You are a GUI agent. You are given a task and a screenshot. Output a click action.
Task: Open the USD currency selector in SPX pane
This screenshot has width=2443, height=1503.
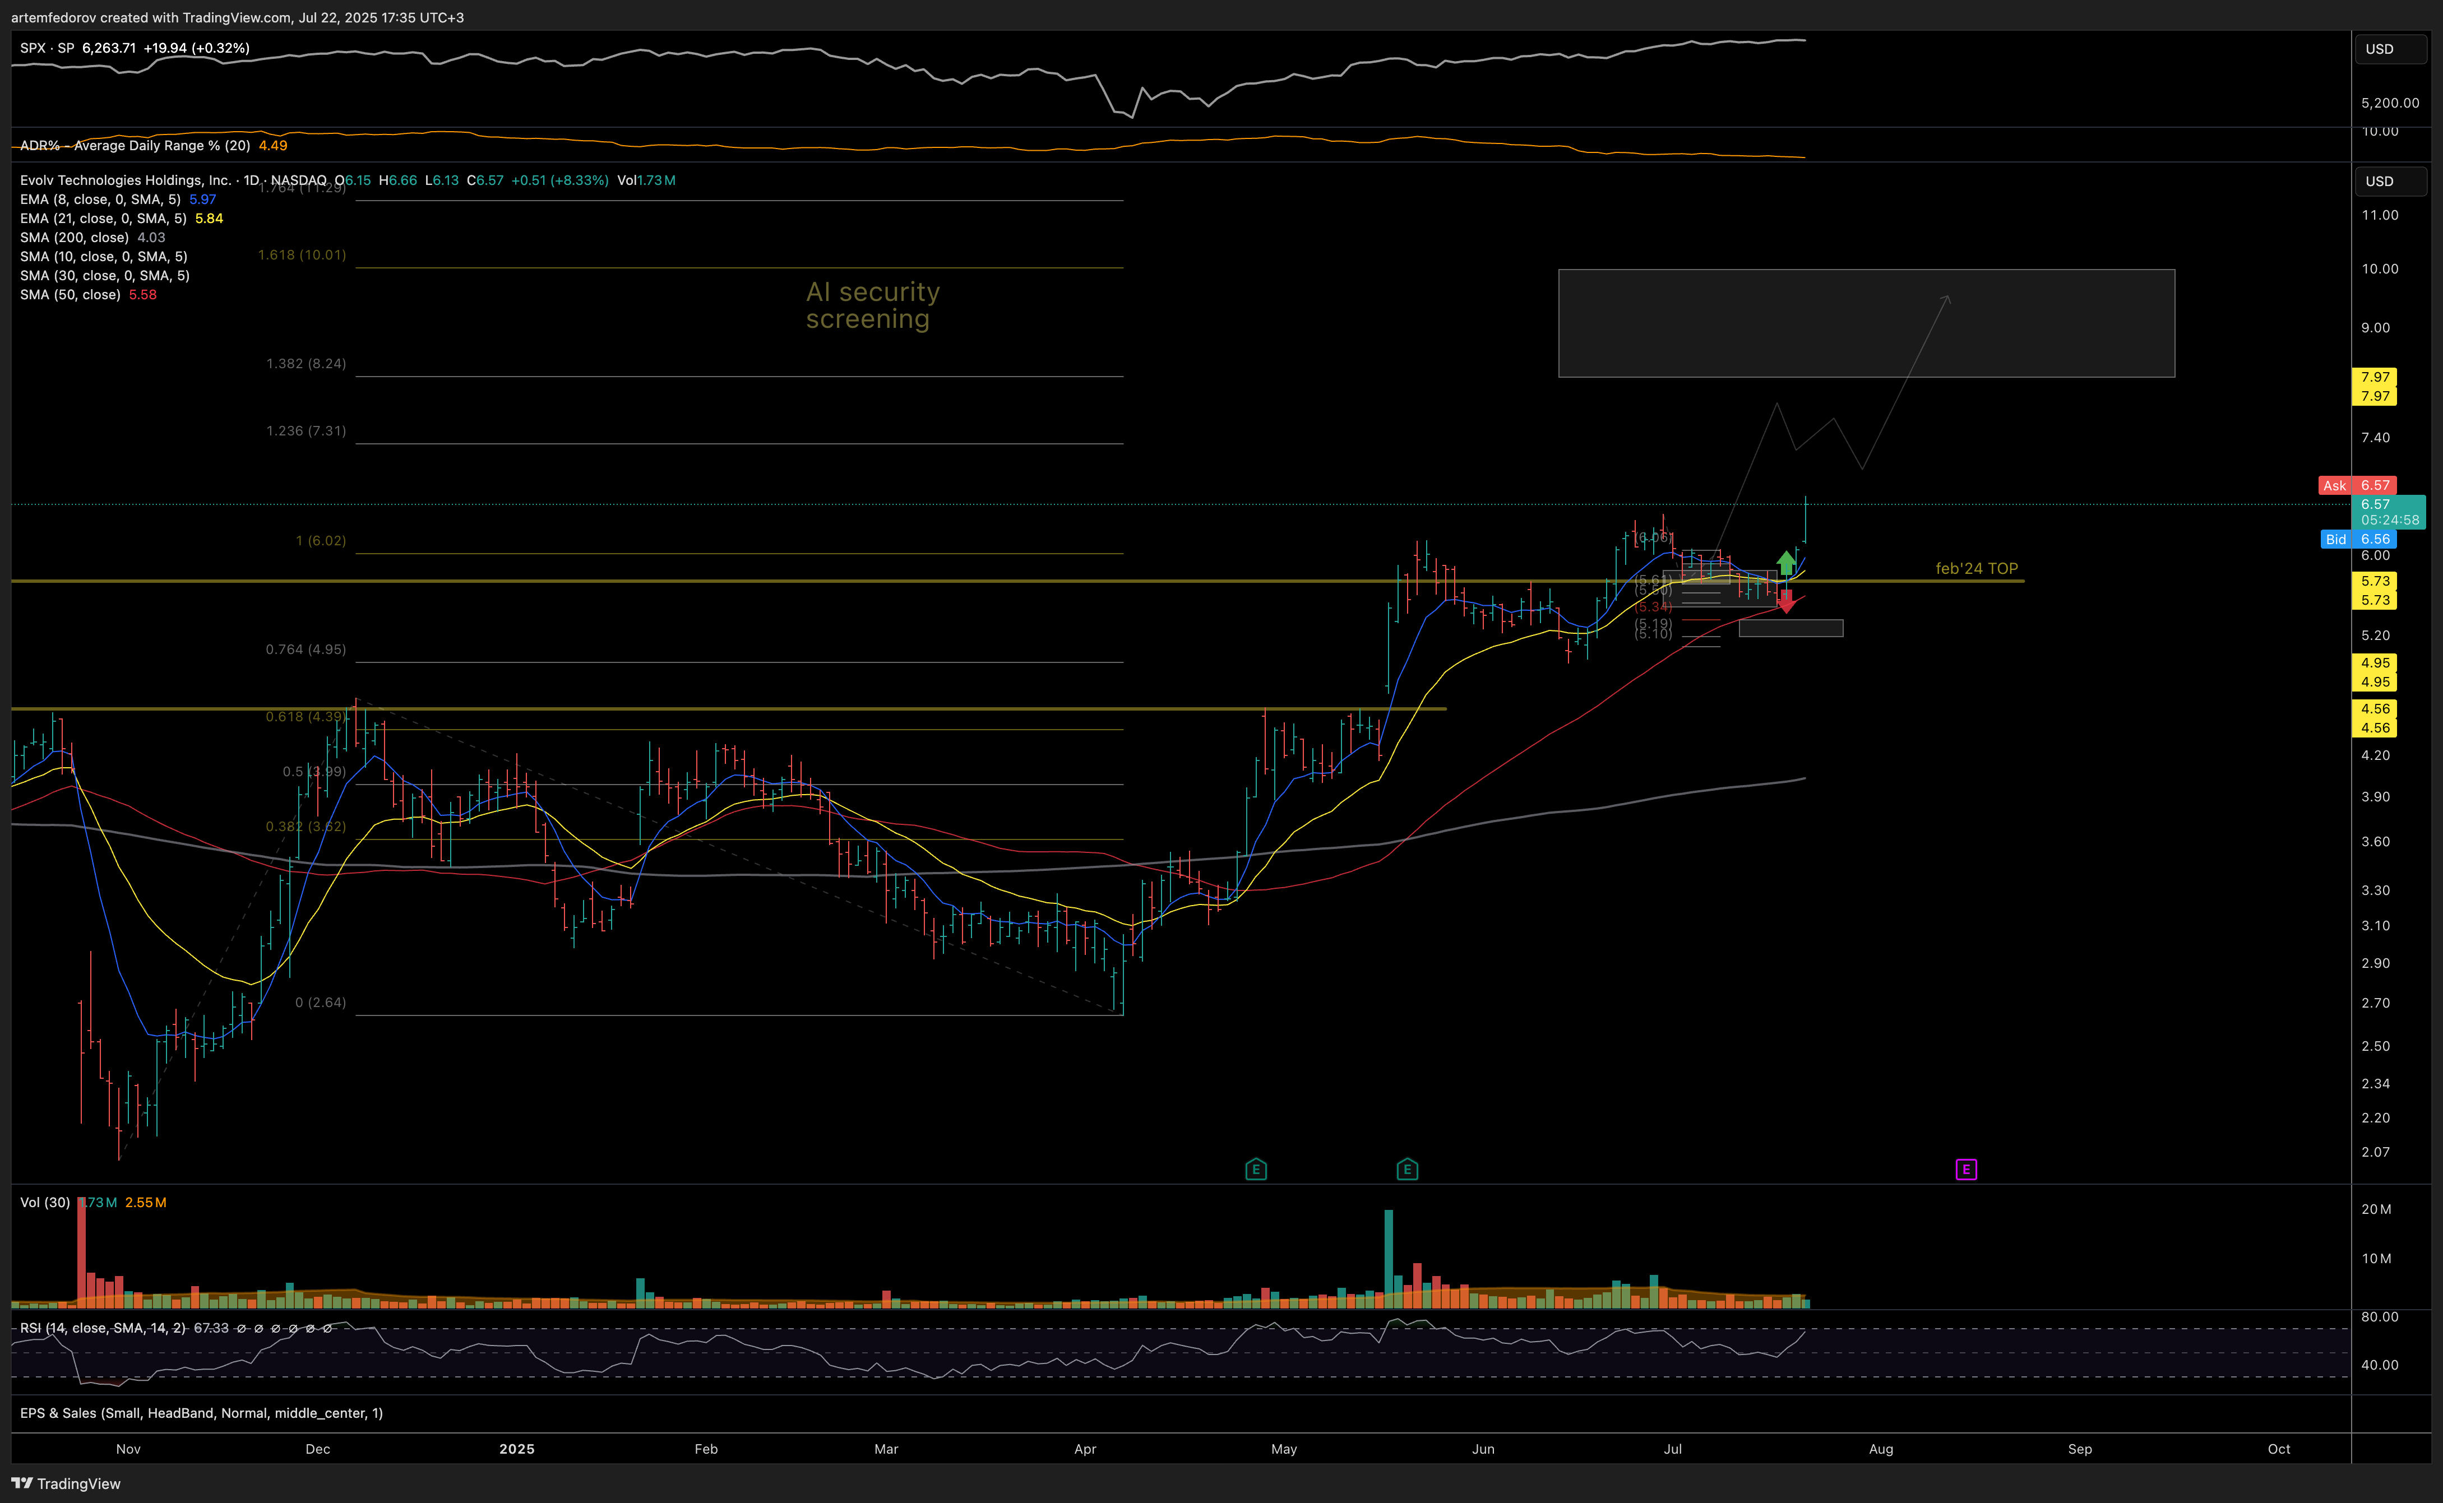(x=2390, y=49)
